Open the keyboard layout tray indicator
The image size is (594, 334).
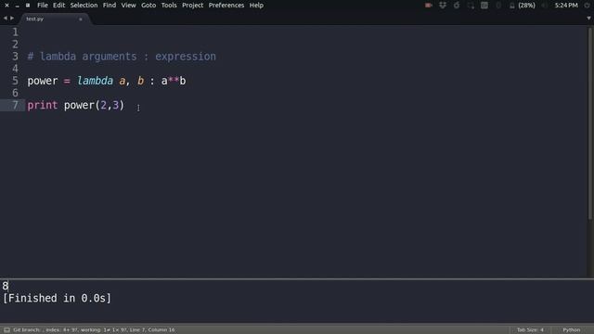pos(484,6)
